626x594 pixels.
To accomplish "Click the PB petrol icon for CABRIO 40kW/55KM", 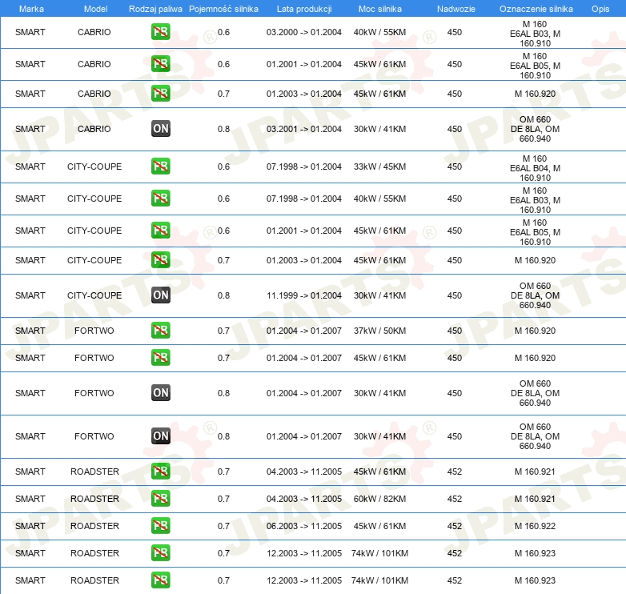I will 160,32.
